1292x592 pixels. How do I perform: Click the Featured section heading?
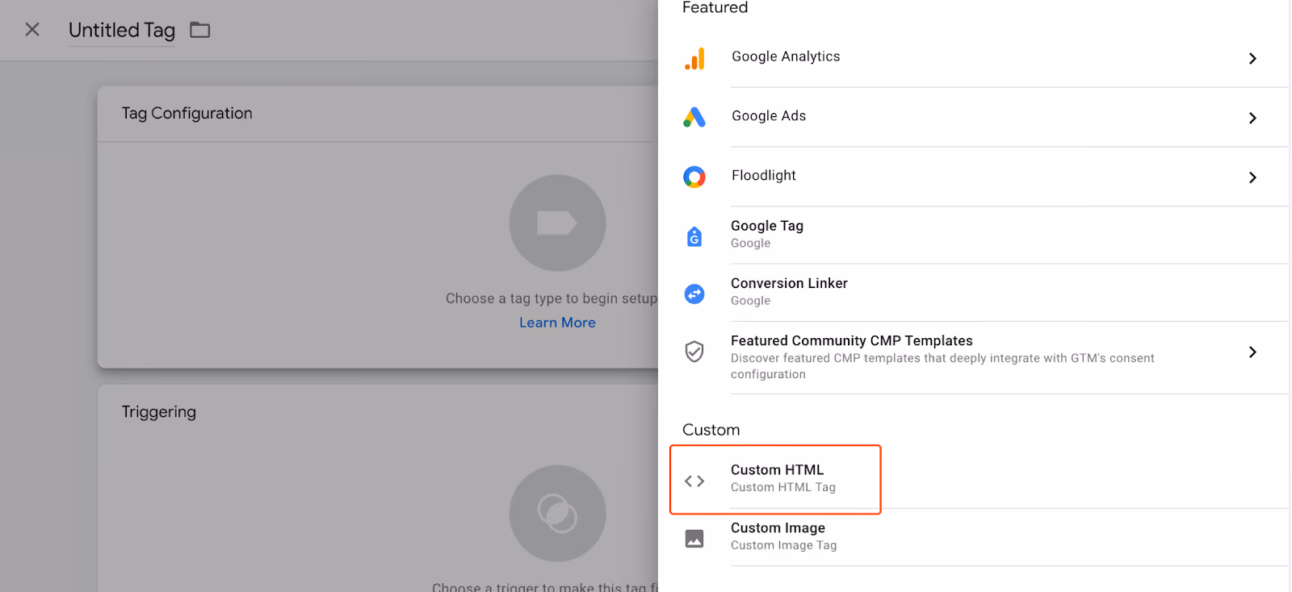click(715, 8)
